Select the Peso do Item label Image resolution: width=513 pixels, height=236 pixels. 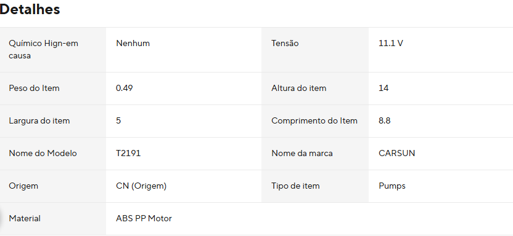pyautogui.click(x=34, y=88)
